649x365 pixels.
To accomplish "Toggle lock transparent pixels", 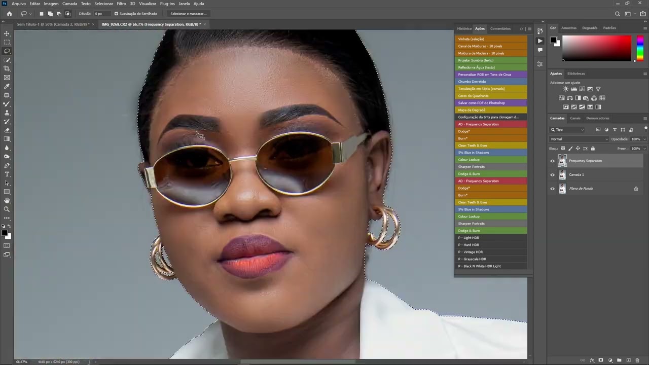I will 563,149.
